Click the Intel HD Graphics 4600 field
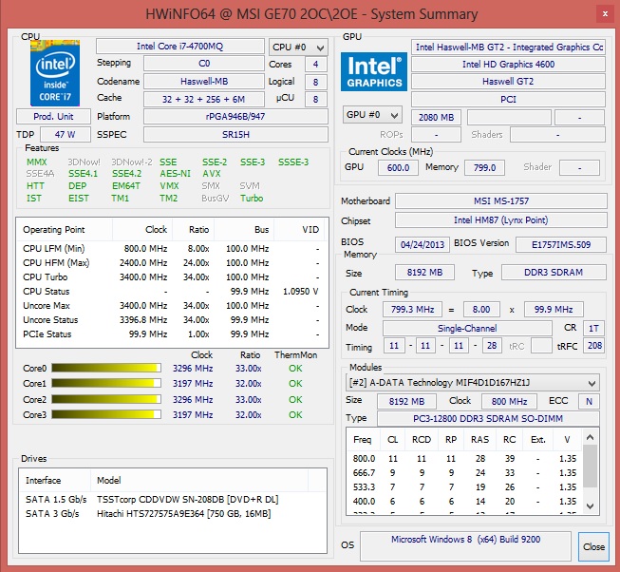Image resolution: width=620 pixels, height=572 pixels. point(508,64)
